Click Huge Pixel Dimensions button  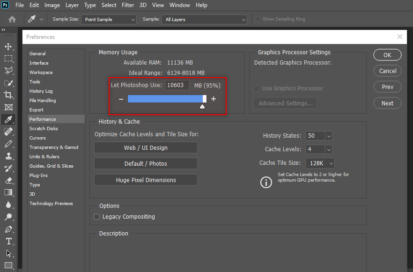pos(146,180)
